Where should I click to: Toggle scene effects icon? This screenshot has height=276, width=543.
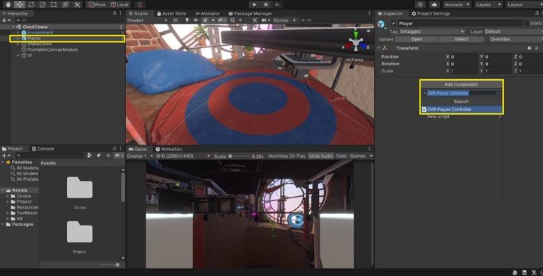(205, 20)
